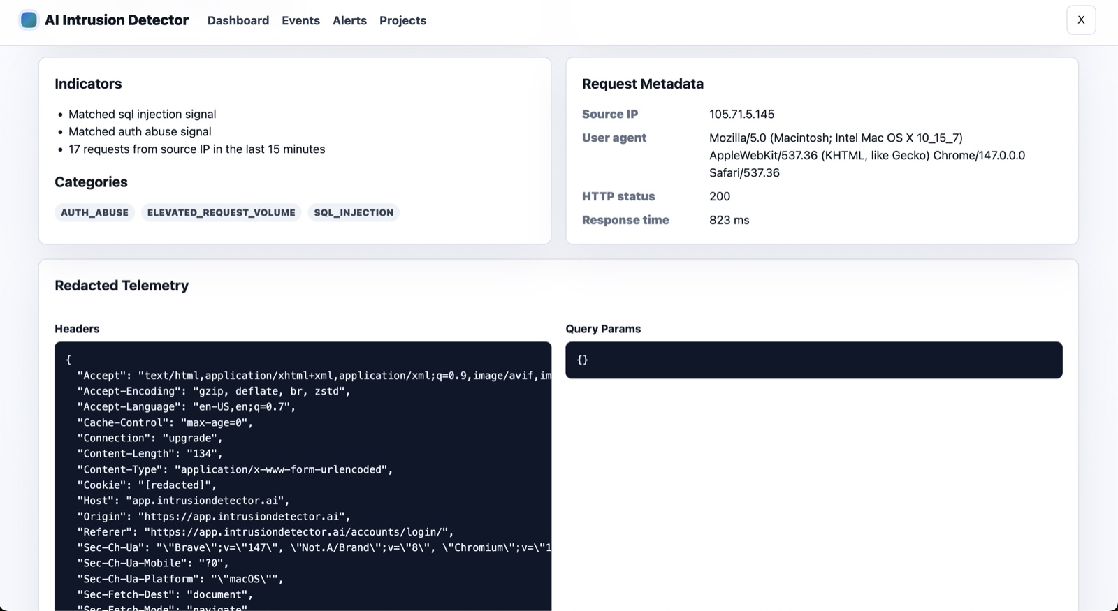Click the "Sec-Ch-Ua-Platform" header line

tap(180, 579)
